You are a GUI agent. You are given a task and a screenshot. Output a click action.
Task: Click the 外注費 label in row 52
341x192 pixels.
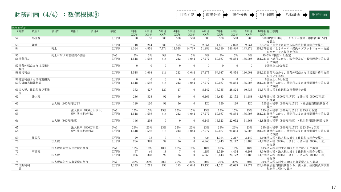point(36,38)
